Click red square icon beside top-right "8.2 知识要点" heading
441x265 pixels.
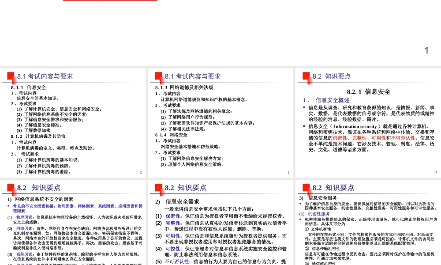point(305,76)
